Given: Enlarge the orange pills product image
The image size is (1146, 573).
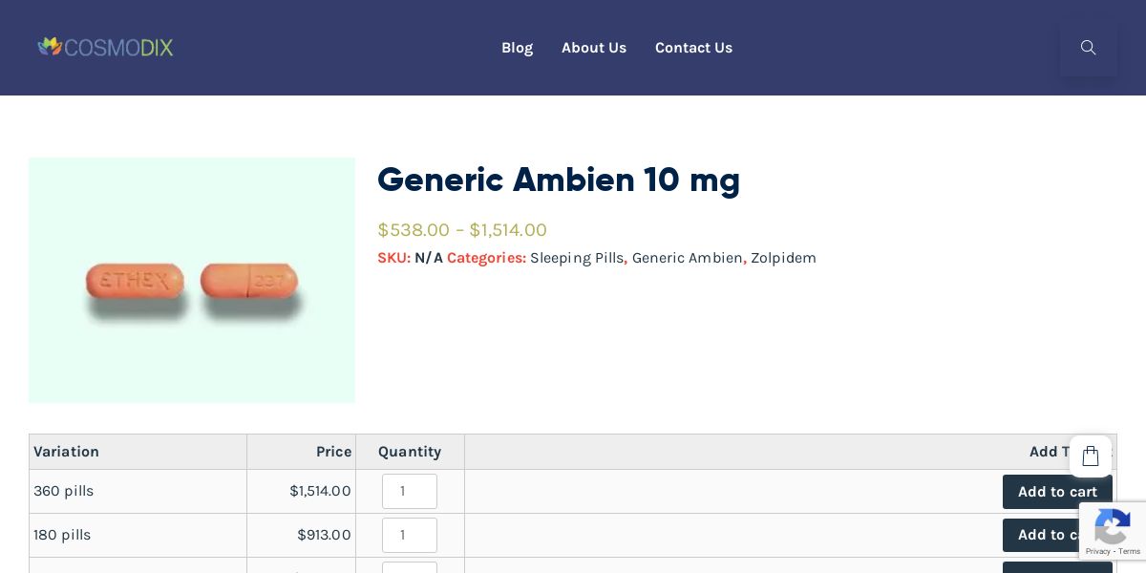Looking at the screenshot, I should pyautogui.click(x=192, y=280).
